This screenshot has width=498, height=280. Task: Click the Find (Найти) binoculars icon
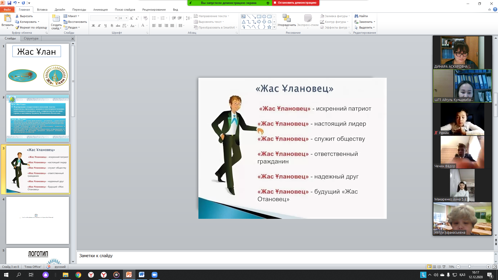tap(356, 16)
